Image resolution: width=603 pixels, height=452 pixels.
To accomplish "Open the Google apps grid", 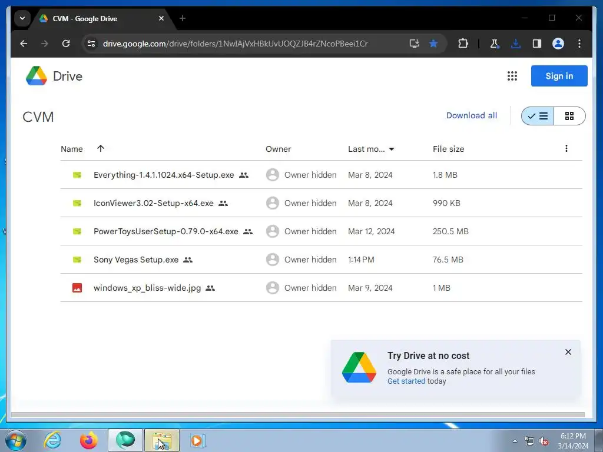I will pyautogui.click(x=512, y=76).
